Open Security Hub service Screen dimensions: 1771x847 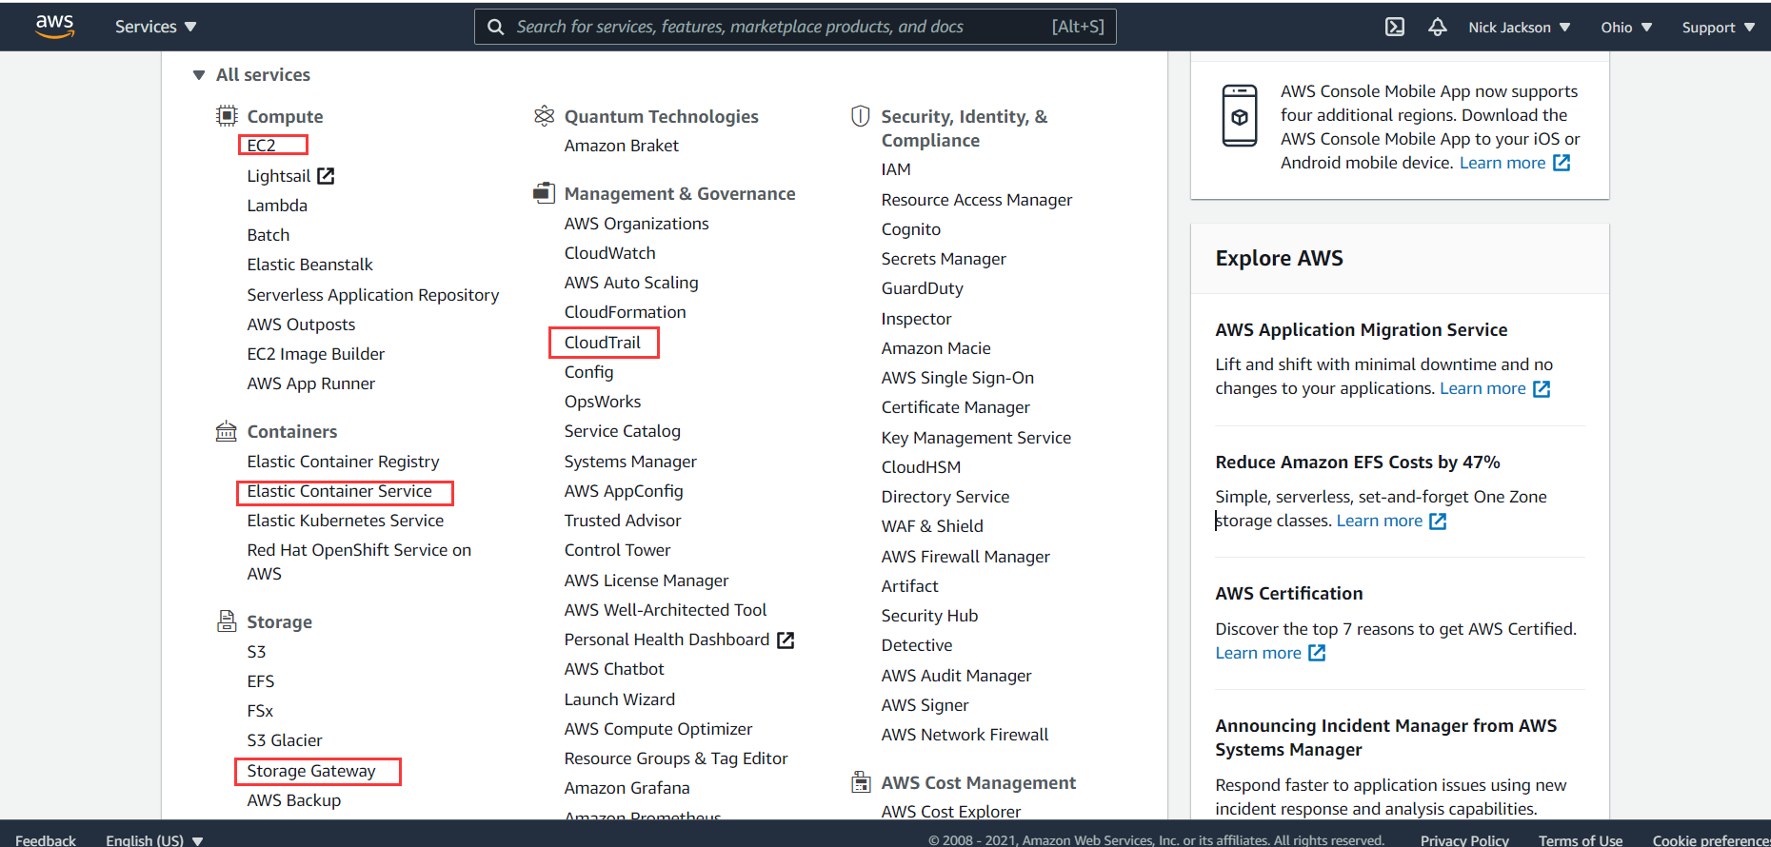(x=930, y=616)
